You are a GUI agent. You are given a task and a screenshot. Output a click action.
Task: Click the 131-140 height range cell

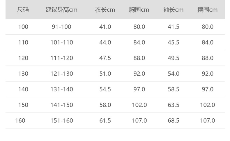click(x=61, y=89)
